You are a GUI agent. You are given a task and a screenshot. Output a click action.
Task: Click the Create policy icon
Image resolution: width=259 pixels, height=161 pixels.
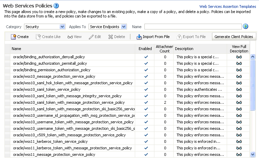pyautogui.click(x=13, y=37)
